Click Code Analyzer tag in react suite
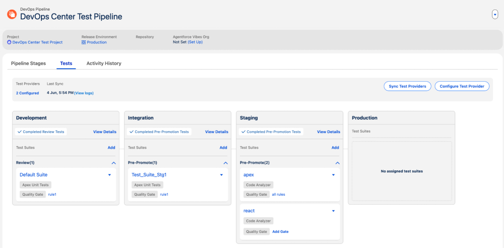 tap(258, 221)
